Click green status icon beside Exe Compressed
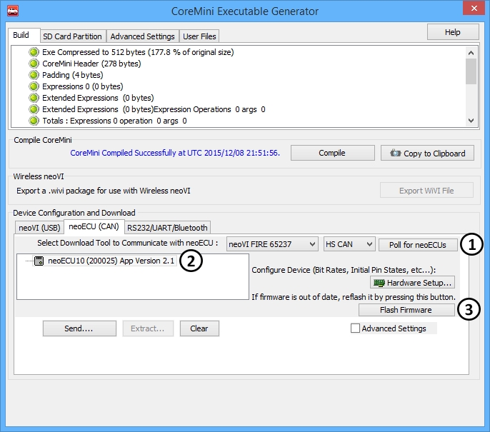 pyautogui.click(x=34, y=52)
